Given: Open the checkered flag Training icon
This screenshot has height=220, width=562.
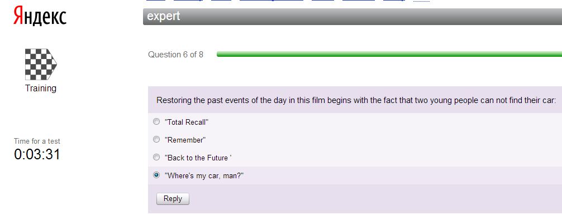Looking at the screenshot, I should [41, 64].
